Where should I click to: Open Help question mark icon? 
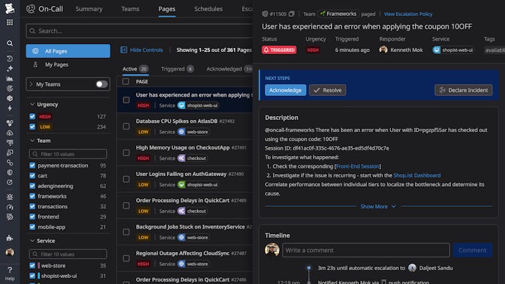(9, 269)
